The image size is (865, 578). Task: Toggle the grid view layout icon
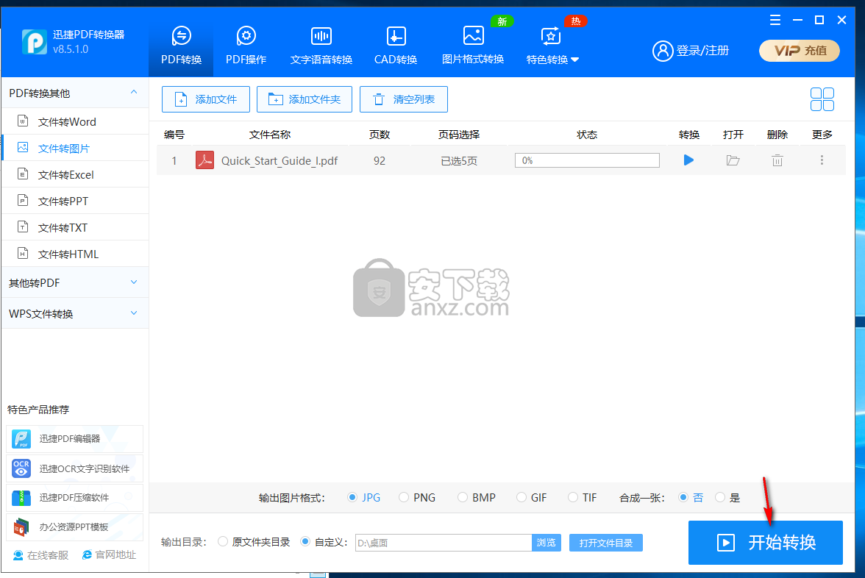(x=822, y=99)
